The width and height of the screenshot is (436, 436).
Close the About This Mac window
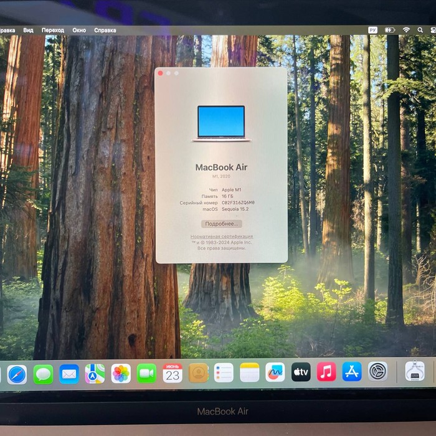pos(160,73)
